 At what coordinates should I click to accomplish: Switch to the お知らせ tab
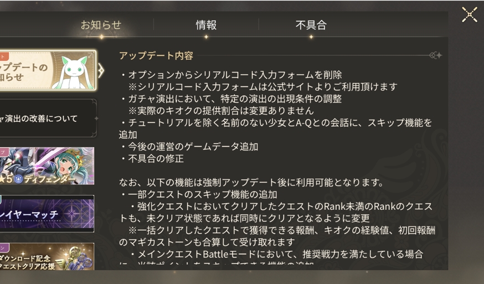tap(101, 25)
